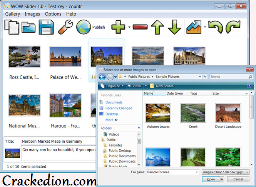The image size is (256, 187).
Task: Click the Publish globe icon
Action: click(x=84, y=27)
